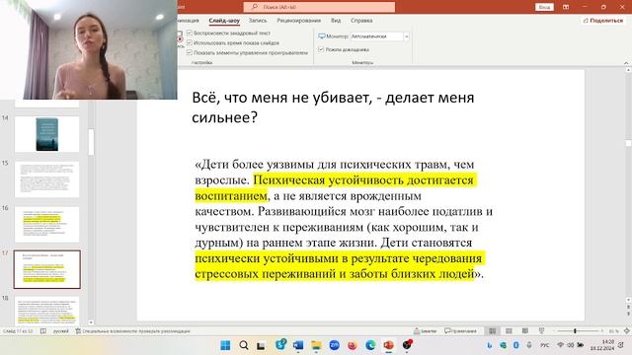
Task: Switch to Normal view icon in status bar
Action: [492, 331]
